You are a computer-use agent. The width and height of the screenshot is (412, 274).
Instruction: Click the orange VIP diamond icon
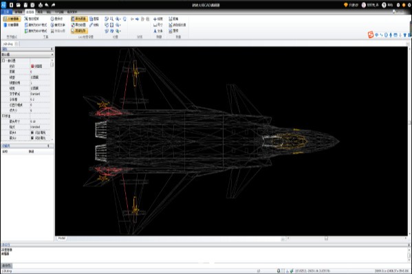click(x=346, y=5)
